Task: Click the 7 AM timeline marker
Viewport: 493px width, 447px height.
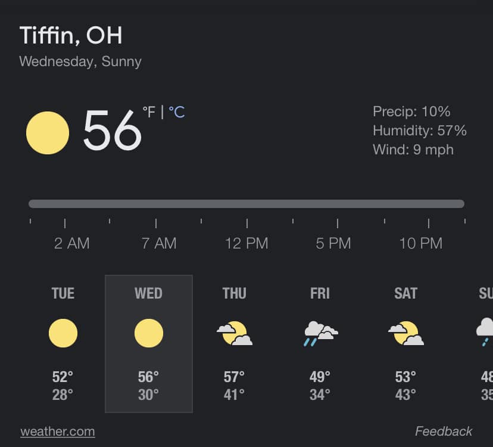Action: click(159, 243)
